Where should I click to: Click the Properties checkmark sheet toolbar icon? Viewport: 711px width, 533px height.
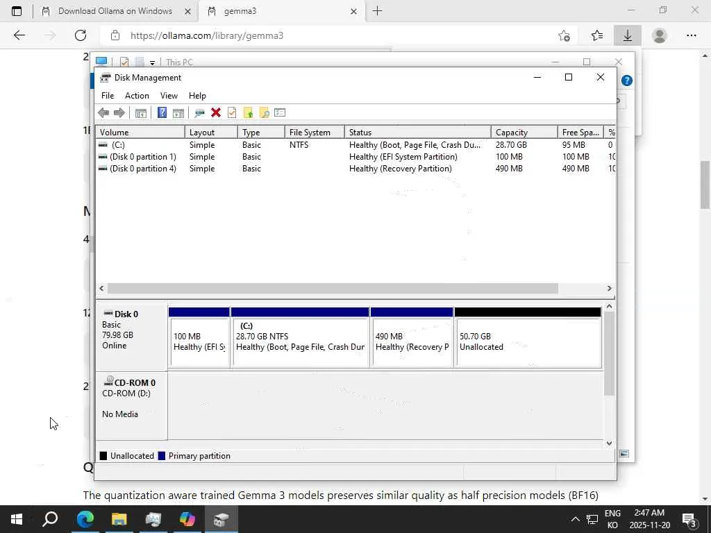pyautogui.click(x=232, y=113)
